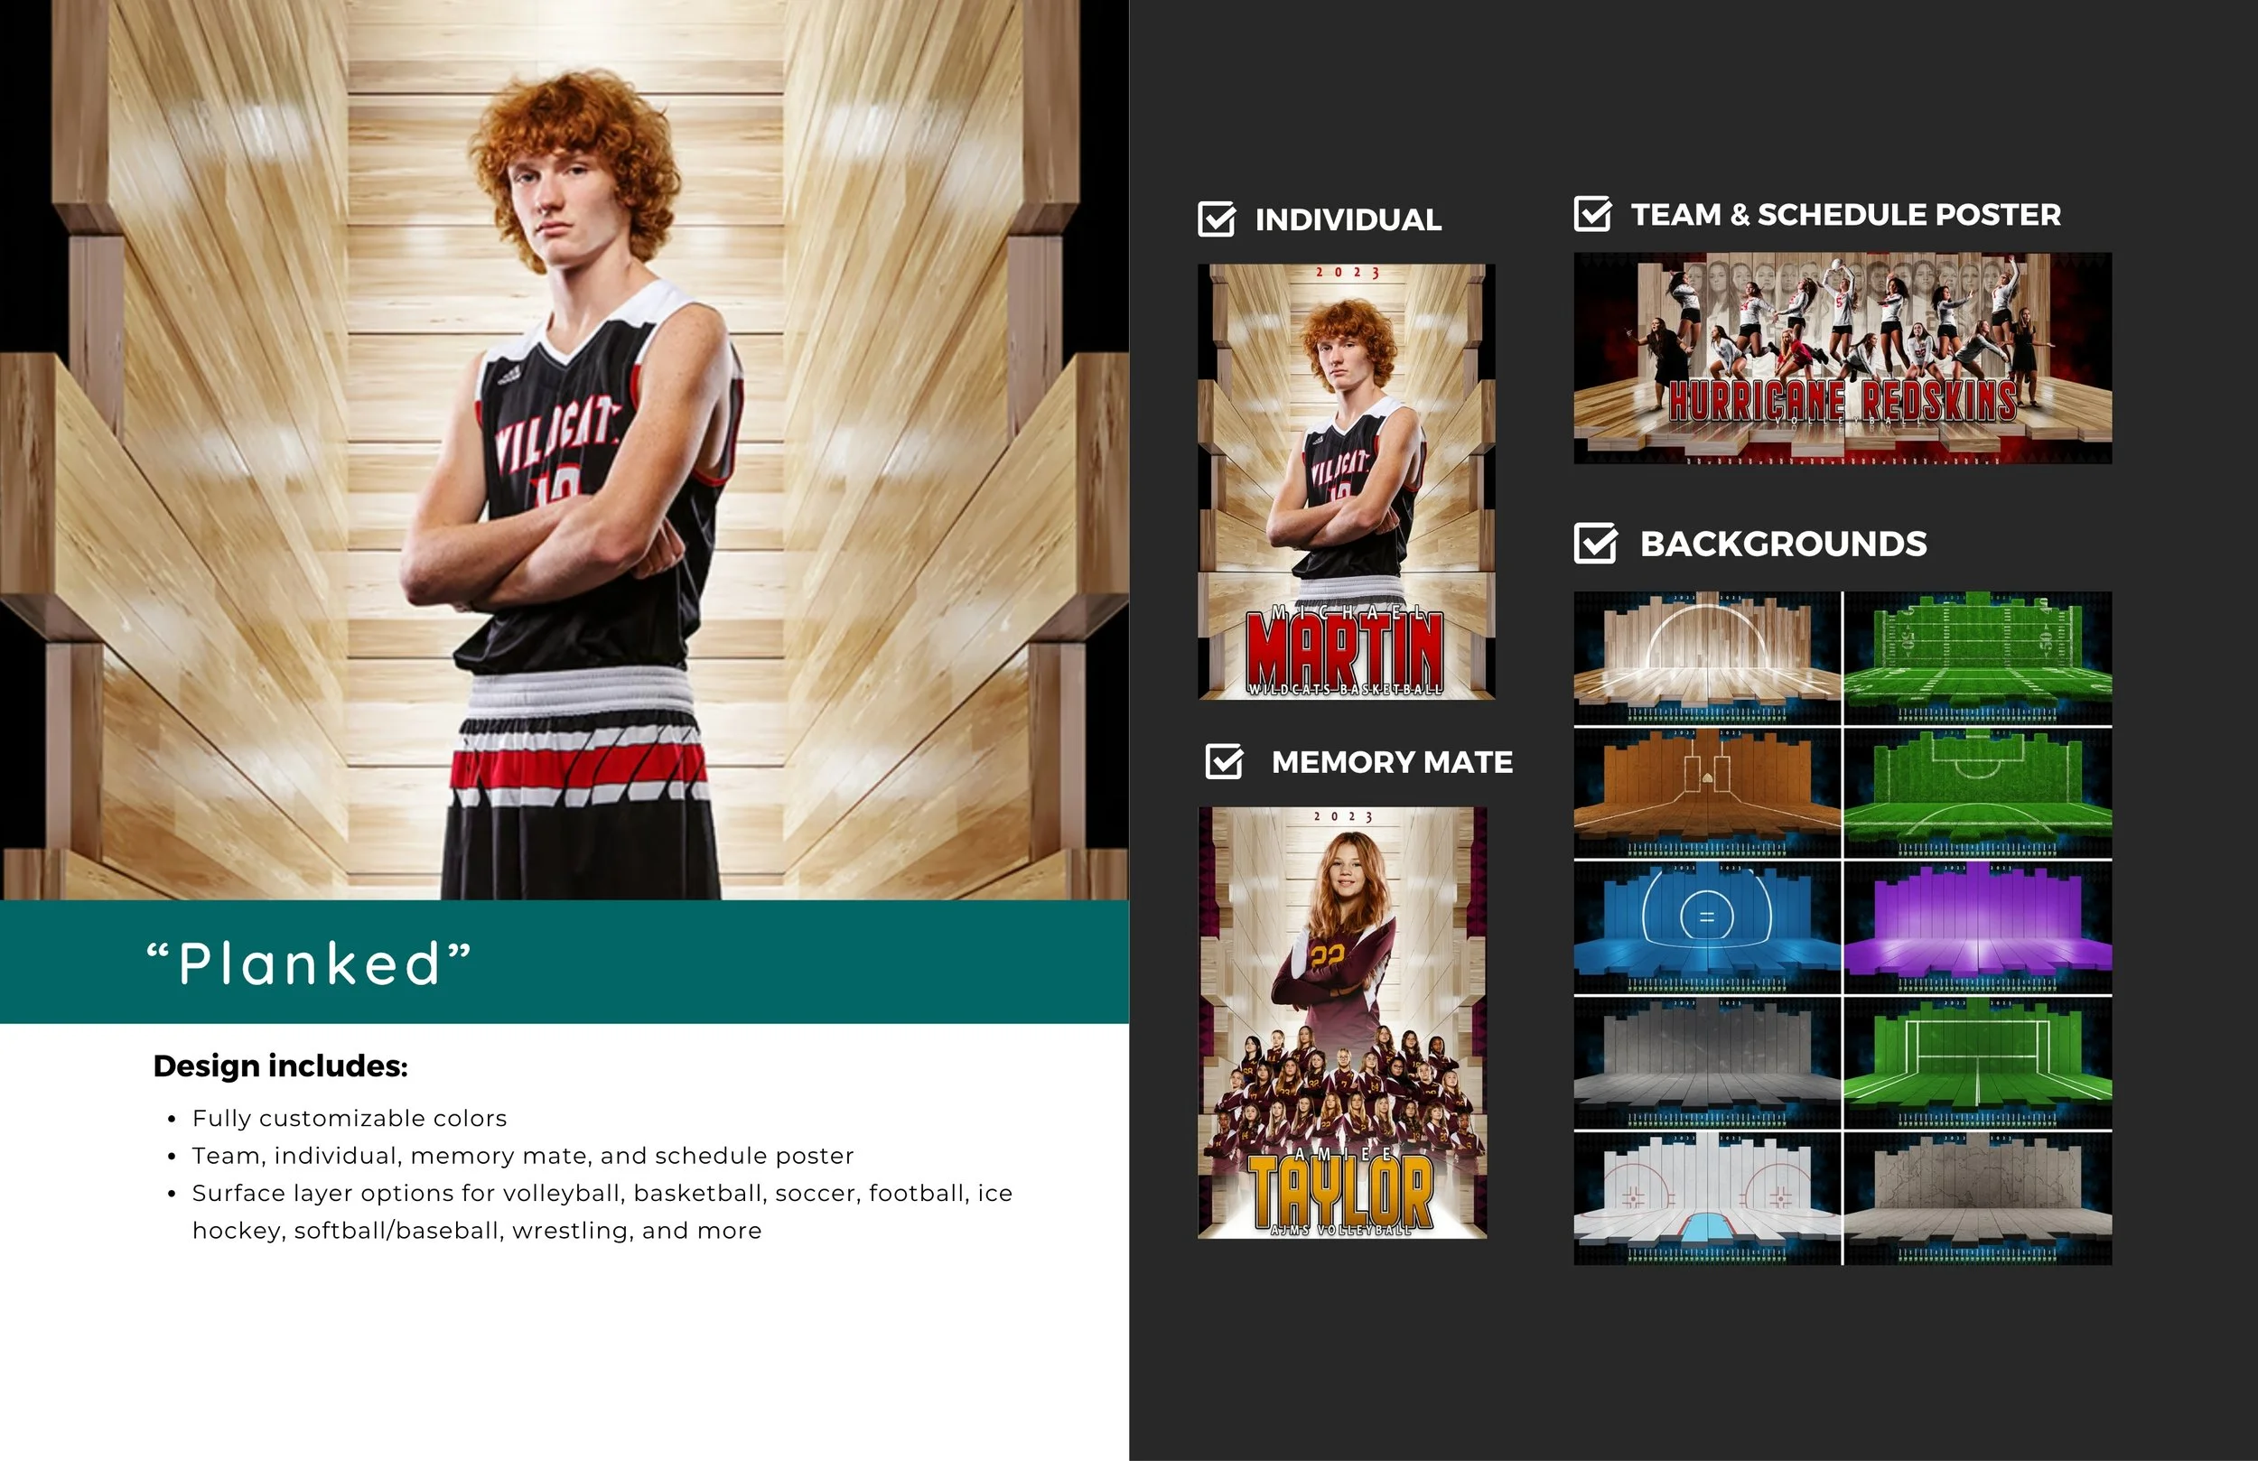The image size is (2258, 1461).
Task: Click the large basketball player photo
Action: tap(564, 450)
